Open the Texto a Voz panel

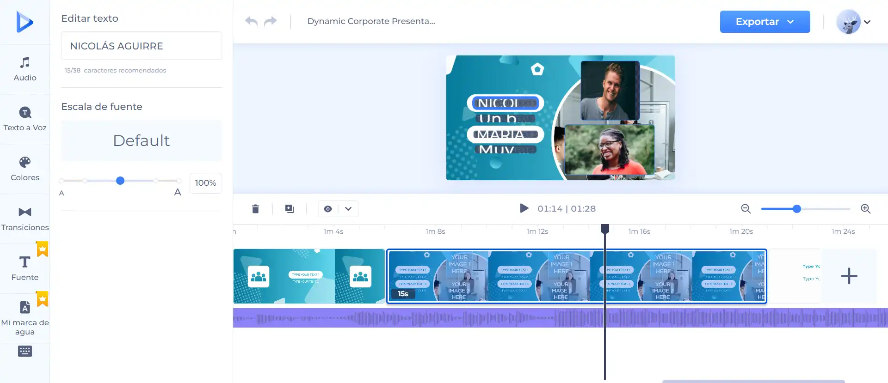click(x=25, y=119)
